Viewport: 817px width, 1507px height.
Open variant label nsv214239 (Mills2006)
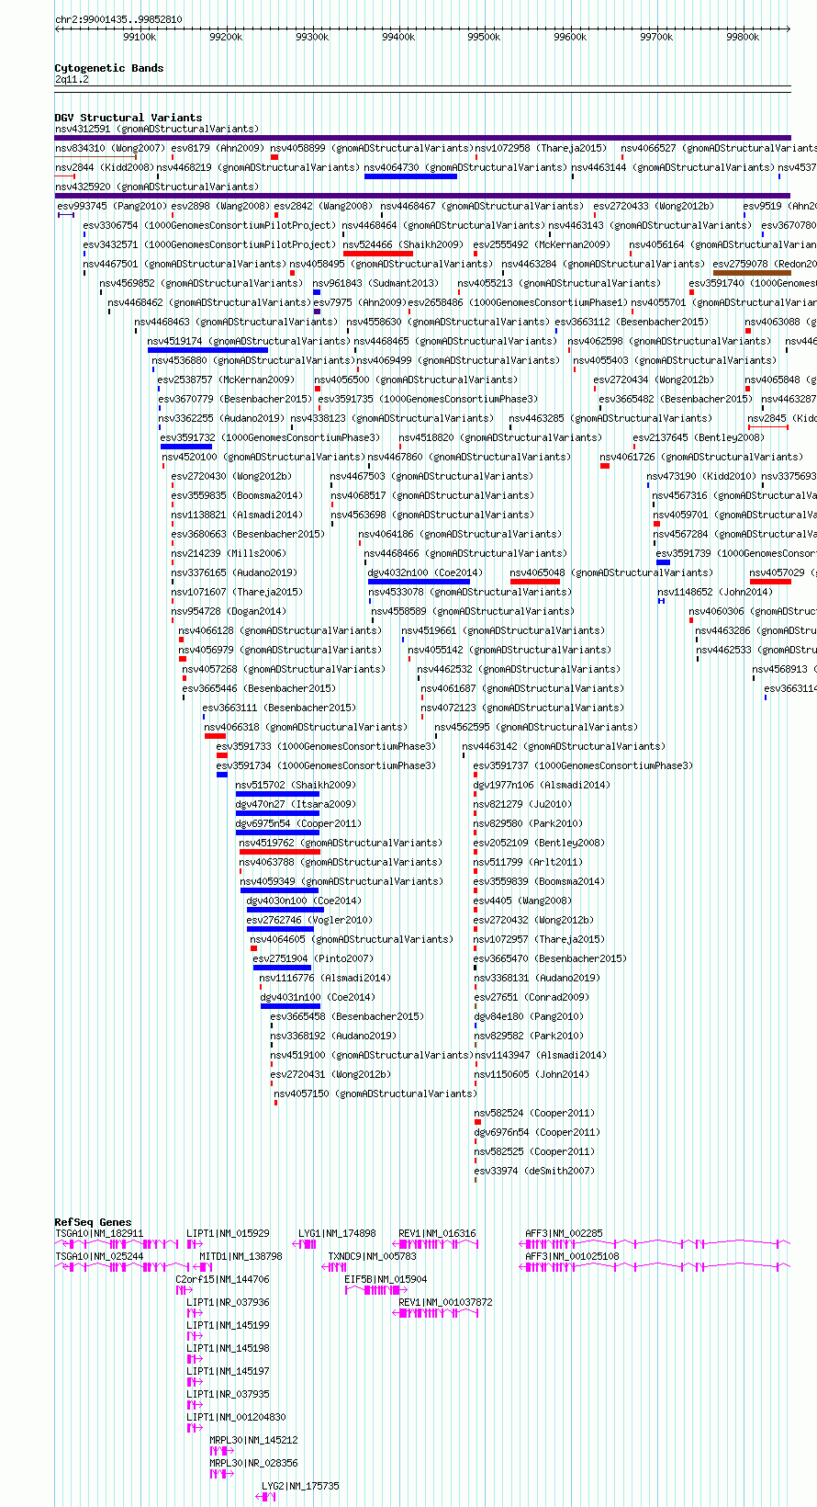(x=229, y=553)
